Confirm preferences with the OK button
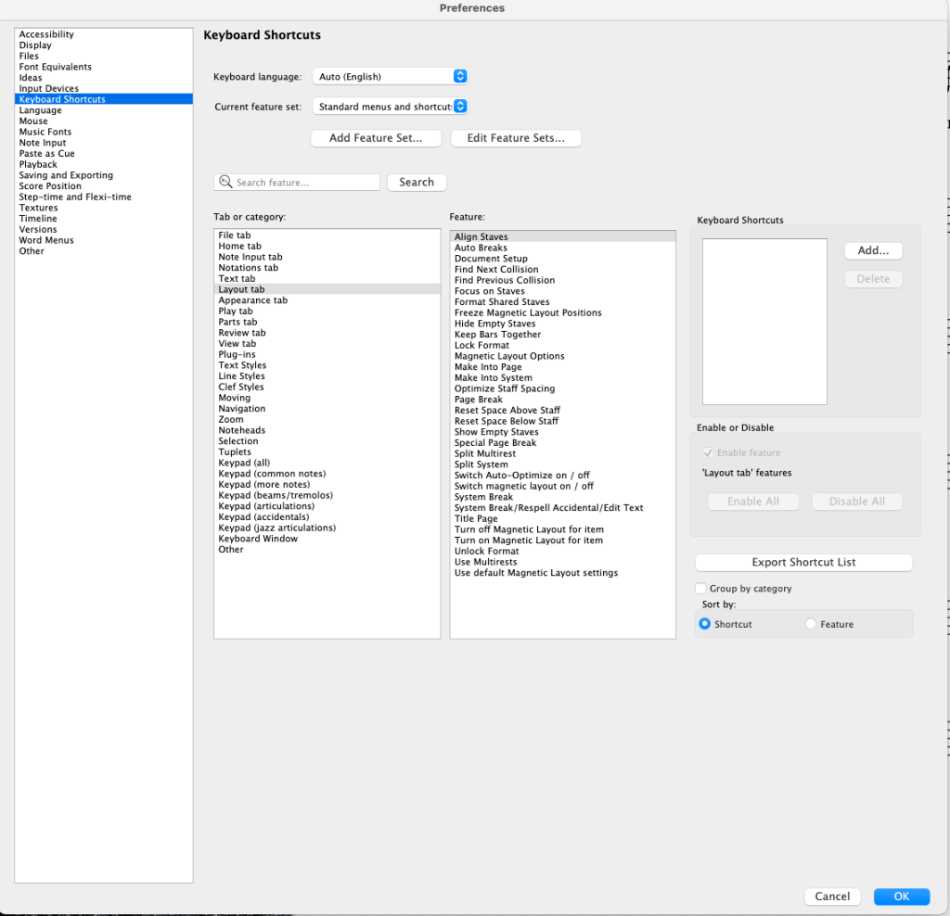This screenshot has width=950, height=916. point(901,897)
